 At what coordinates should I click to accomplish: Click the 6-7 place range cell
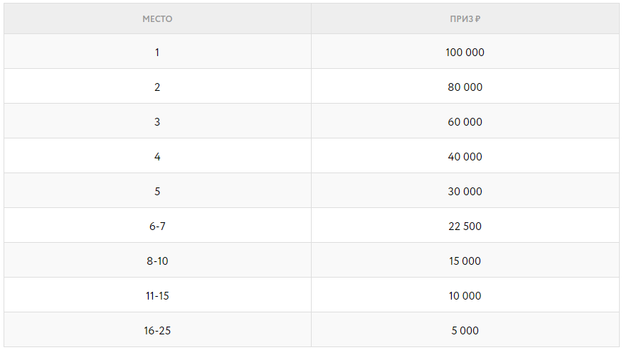(157, 226)
